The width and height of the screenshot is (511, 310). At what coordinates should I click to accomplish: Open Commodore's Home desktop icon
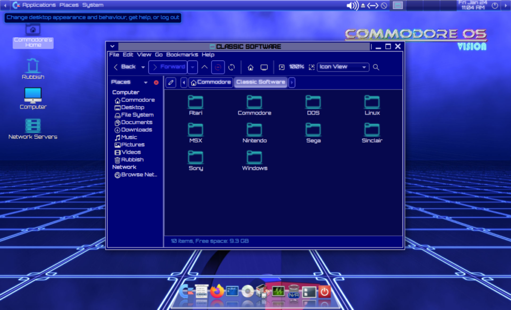click(x=33, y=36)
